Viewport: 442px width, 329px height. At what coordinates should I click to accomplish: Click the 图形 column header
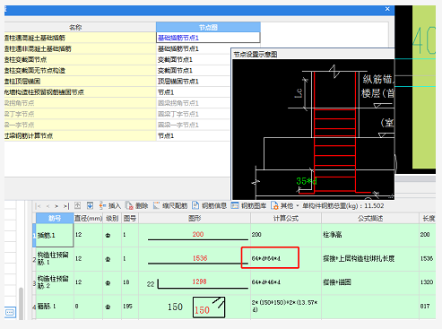pyautogui.click(x=195, y=218)
